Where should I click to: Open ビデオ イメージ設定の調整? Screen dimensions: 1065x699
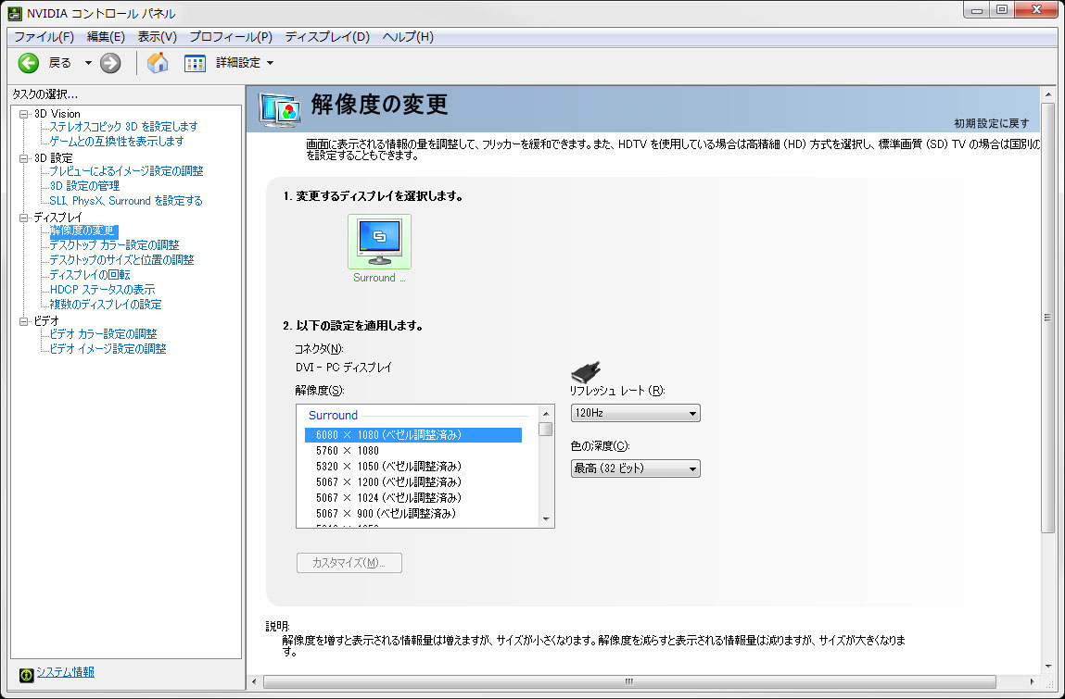pos(108,349)
